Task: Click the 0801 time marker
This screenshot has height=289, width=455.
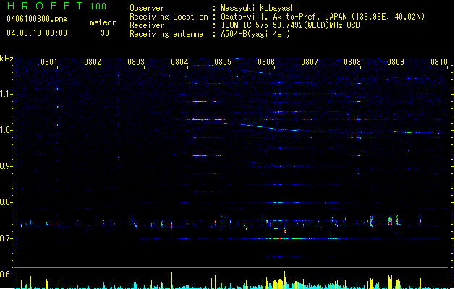Action: pyautogui.click(x=48, y=62)
